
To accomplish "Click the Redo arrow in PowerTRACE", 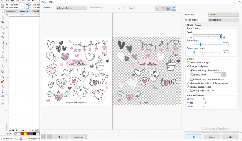I will click(x=49, y=137).
